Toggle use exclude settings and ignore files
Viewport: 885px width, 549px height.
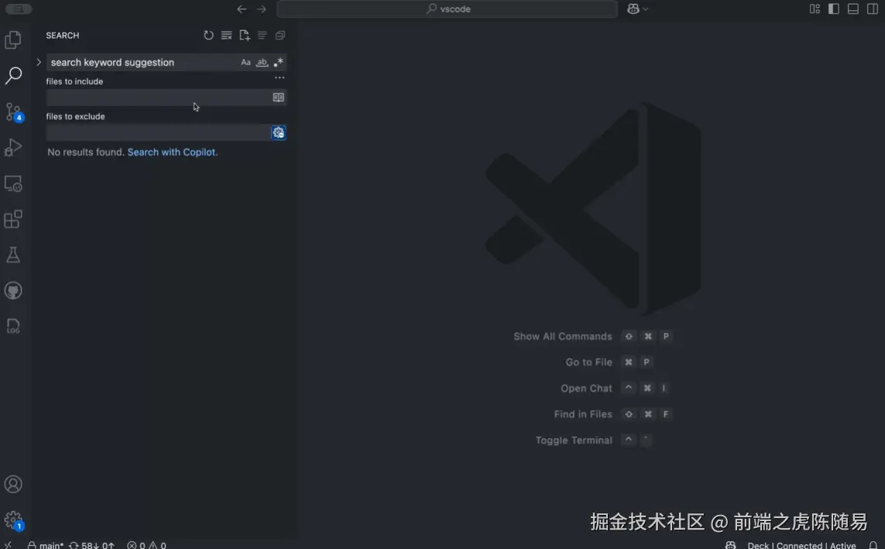278,132
